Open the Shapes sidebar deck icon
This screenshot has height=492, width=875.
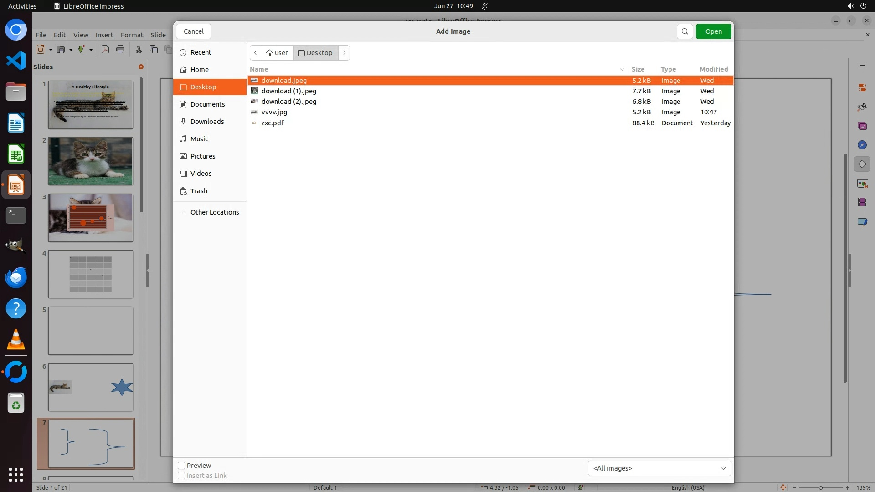862,164
